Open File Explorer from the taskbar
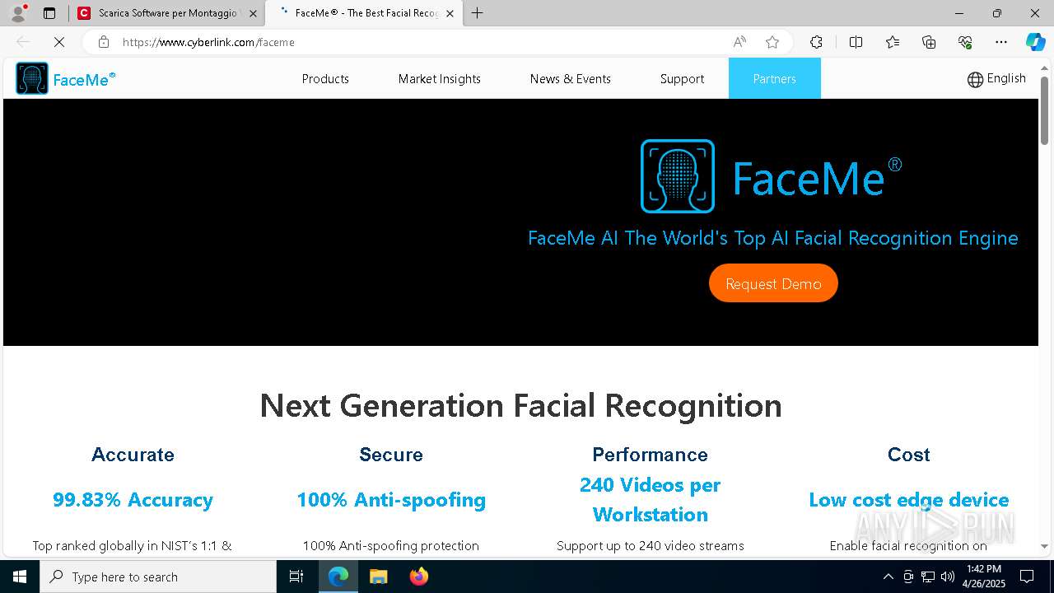Image resolution: width=1054 pixels, height=593 pixels. (x=378, y=577)
